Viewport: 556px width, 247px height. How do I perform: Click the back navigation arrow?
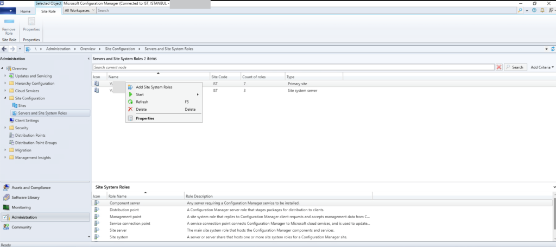pyautogui.click(x=5, y=49)
